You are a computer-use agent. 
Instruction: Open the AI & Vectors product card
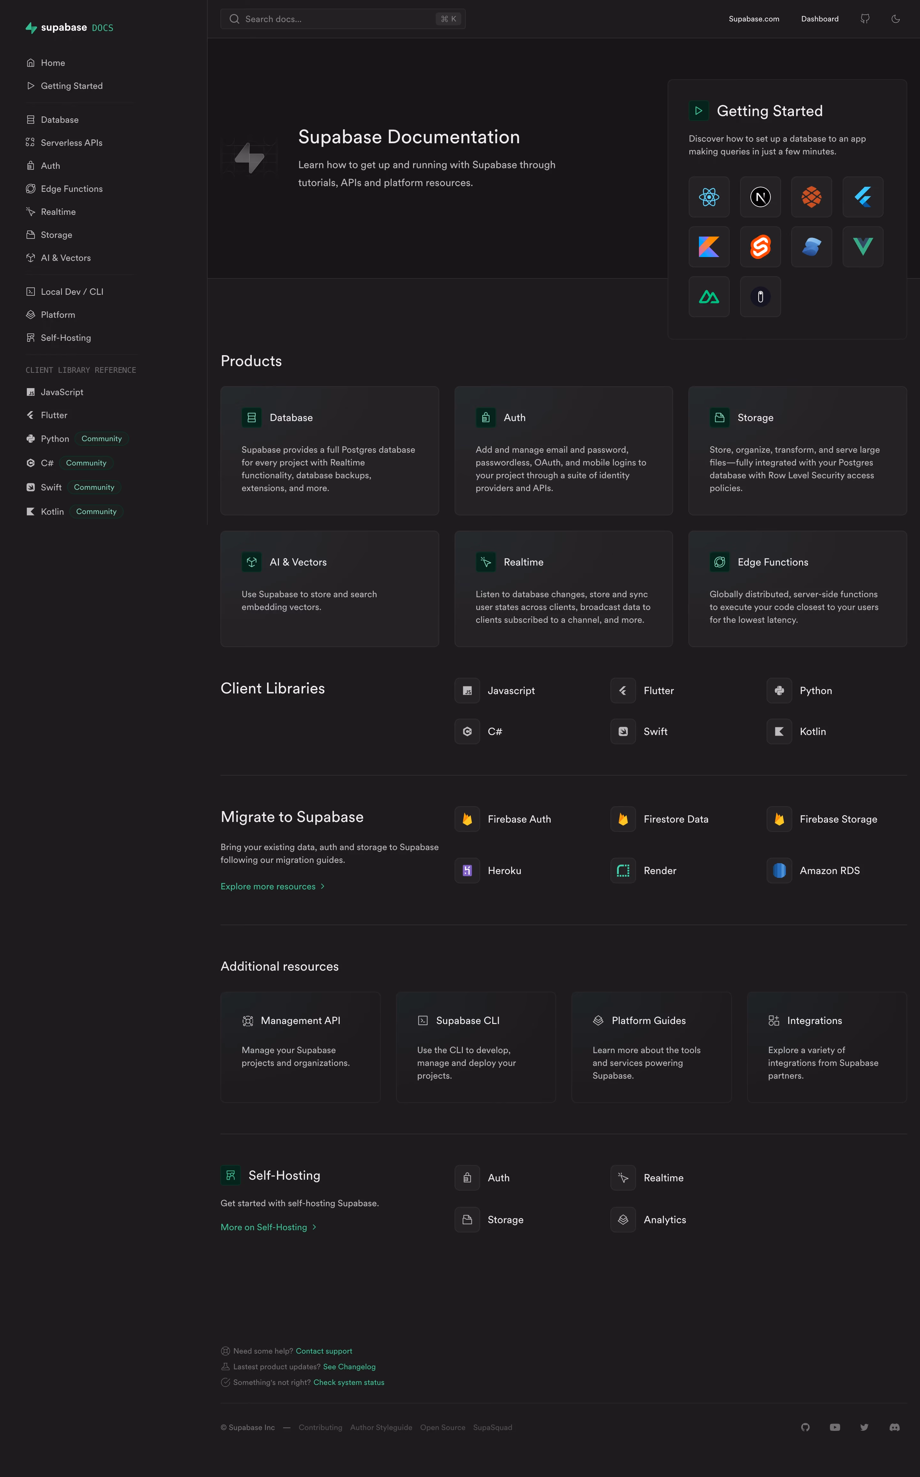pyautogui.click(x=329, y=588)
